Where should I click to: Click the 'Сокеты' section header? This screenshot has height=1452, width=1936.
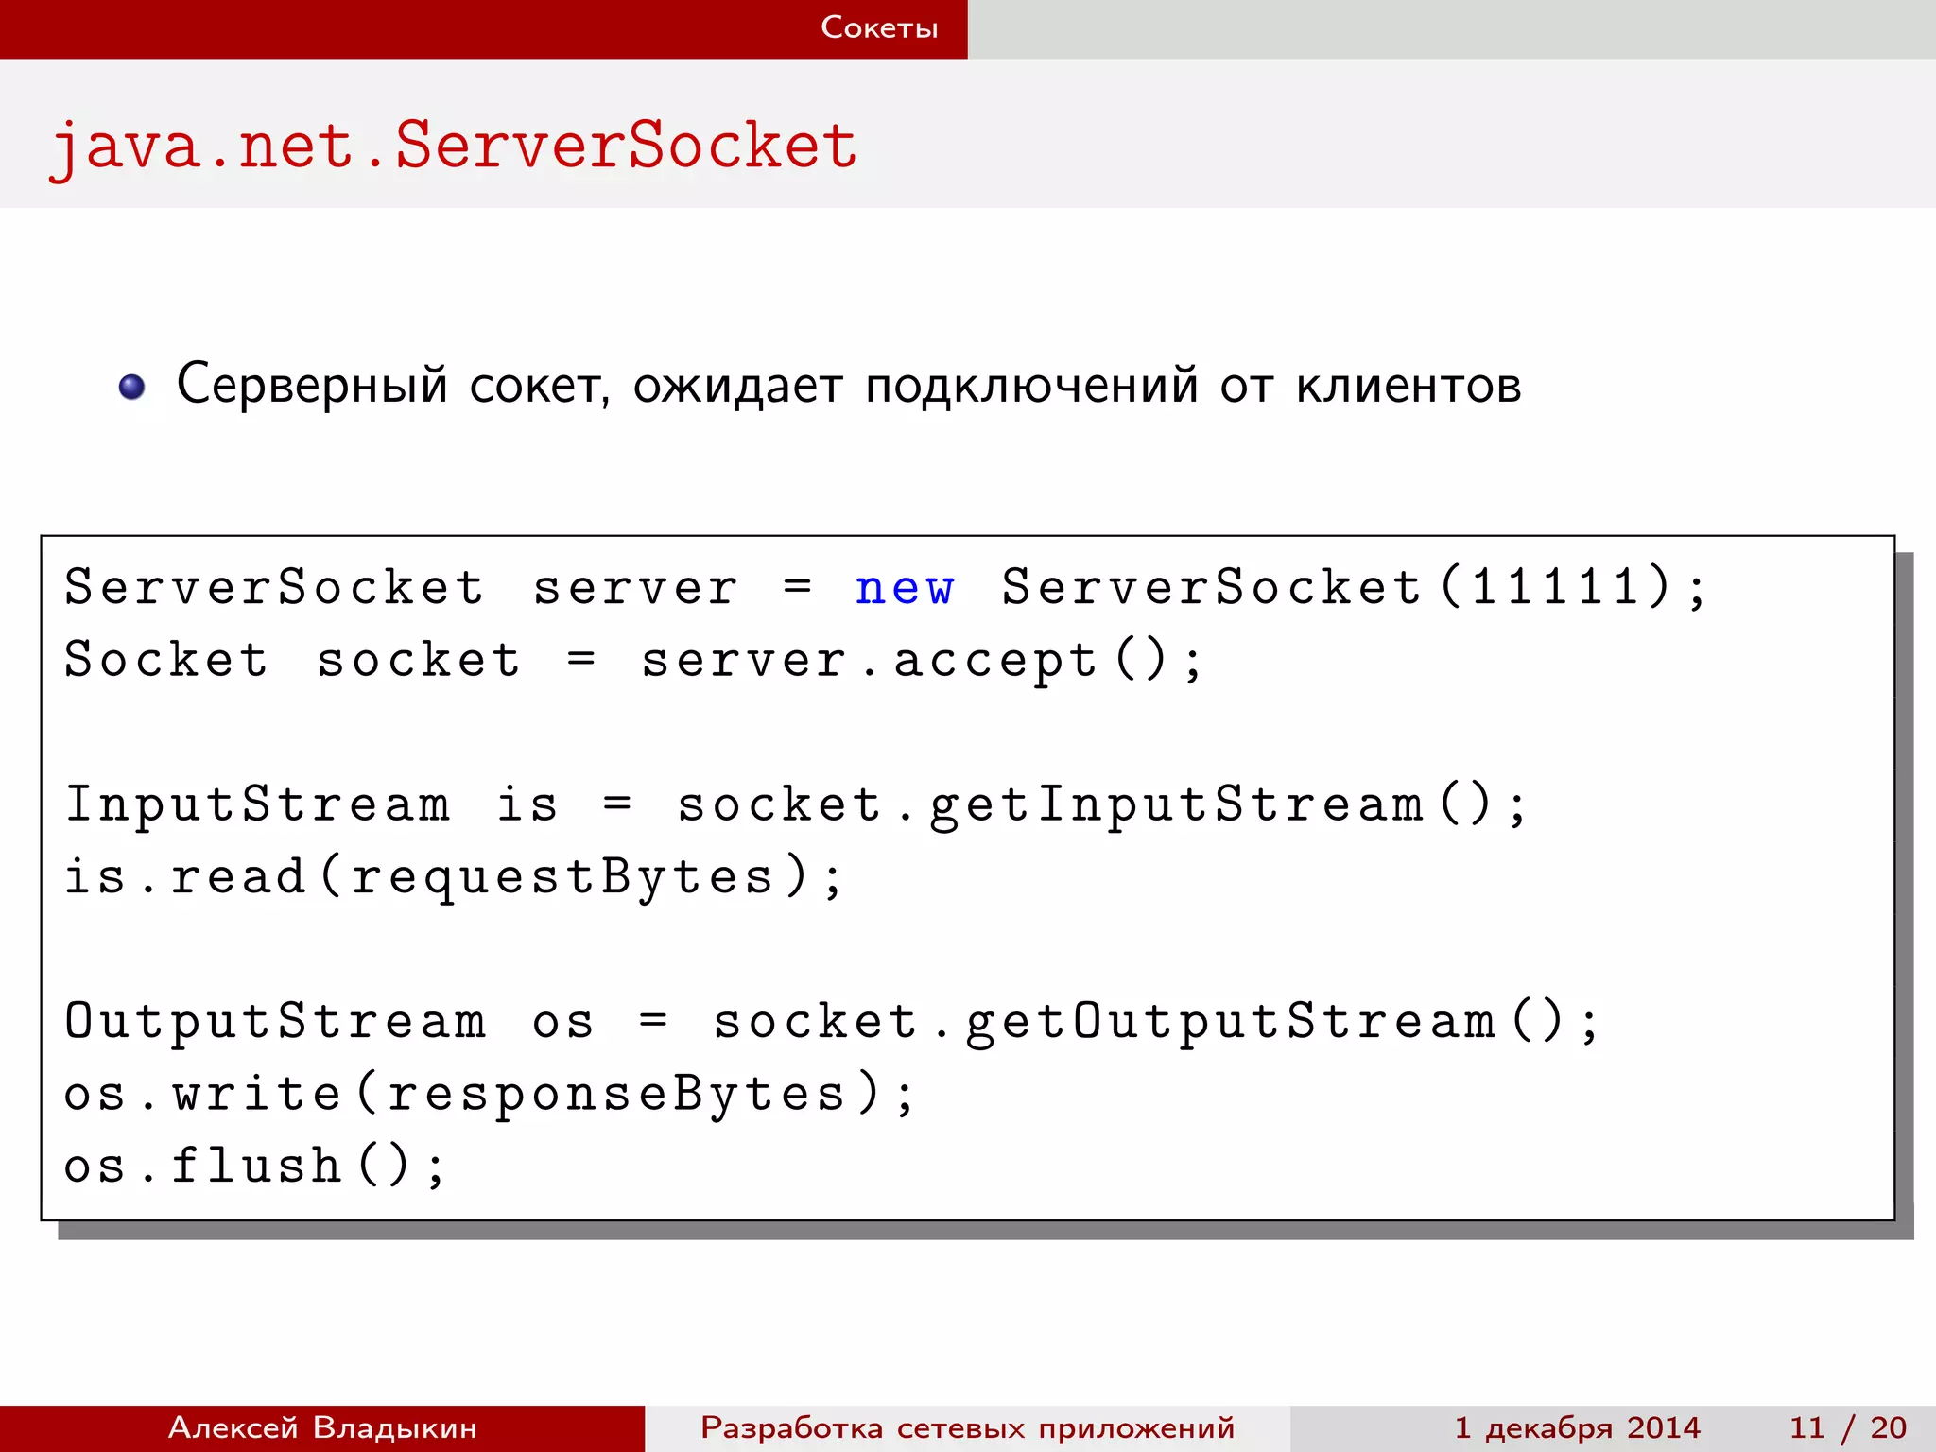point(879,27)
